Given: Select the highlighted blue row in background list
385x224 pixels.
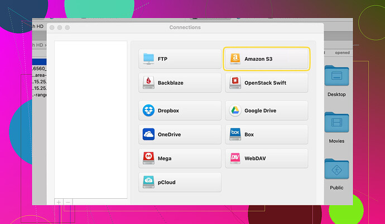Looking at the screenshot, I should pos(39,61).
